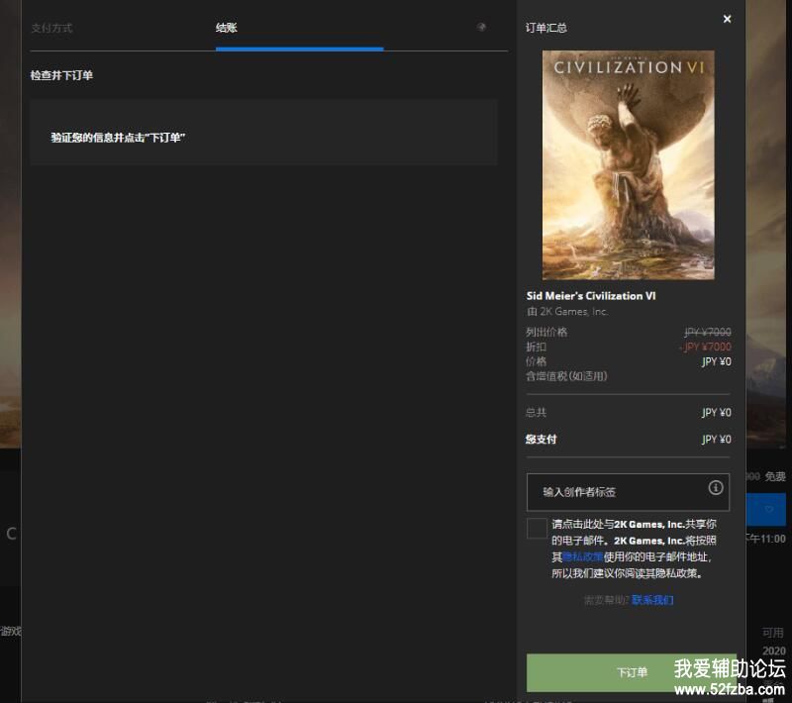Place the order with the green 下订单 button
This screenshot has height=703, width=792.
point(632,672)
